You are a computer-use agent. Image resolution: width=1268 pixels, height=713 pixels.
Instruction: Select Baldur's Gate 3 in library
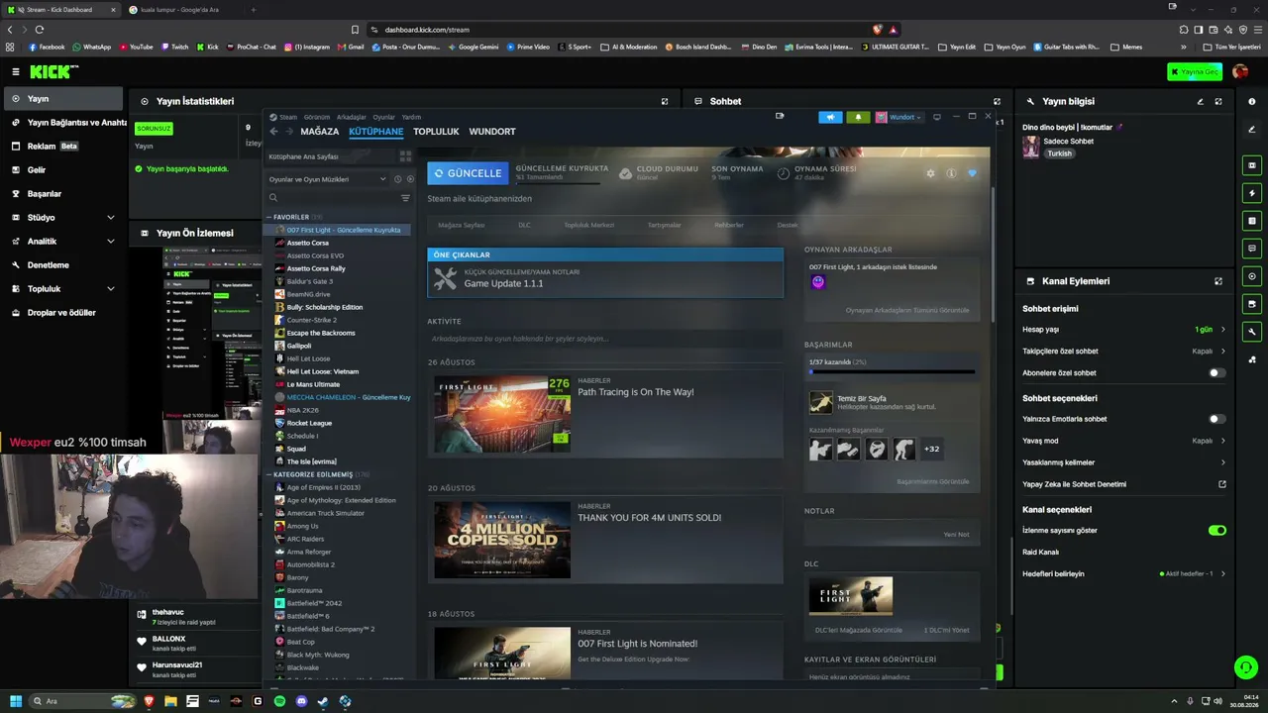pyautogui.click(x=310, y=281)
